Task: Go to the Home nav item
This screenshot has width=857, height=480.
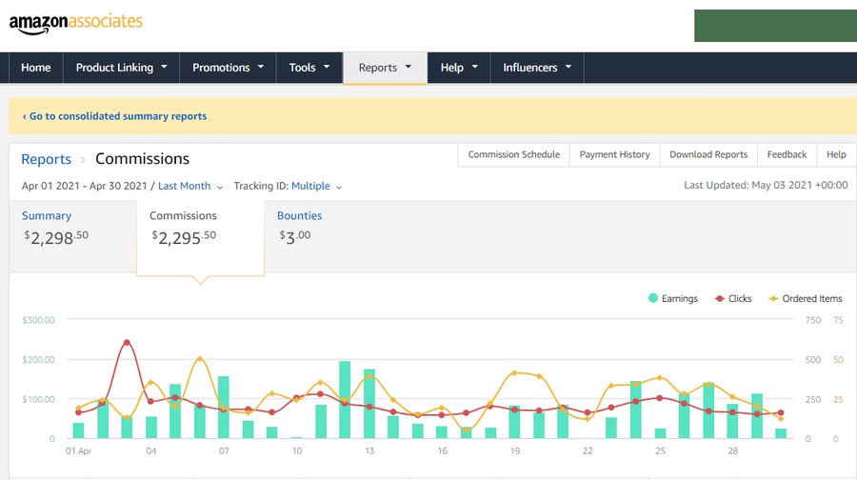Action: pos(36,68)
